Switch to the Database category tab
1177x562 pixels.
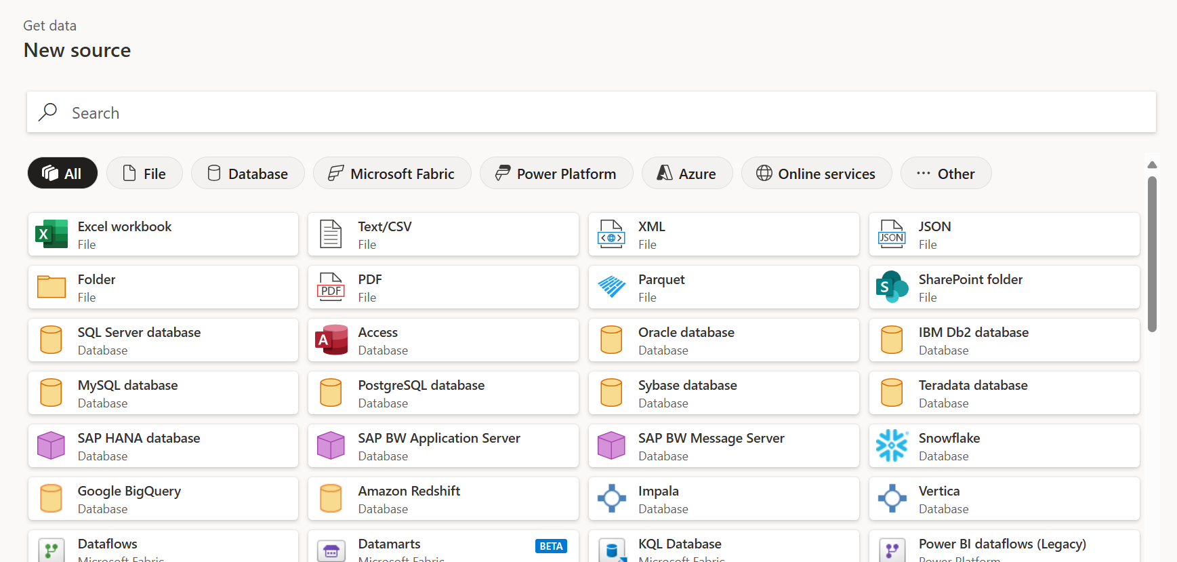point(247,174)
